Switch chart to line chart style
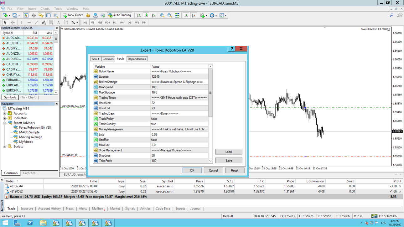The image size is (404, 227). pyautogui.click(x=154, y=15)
